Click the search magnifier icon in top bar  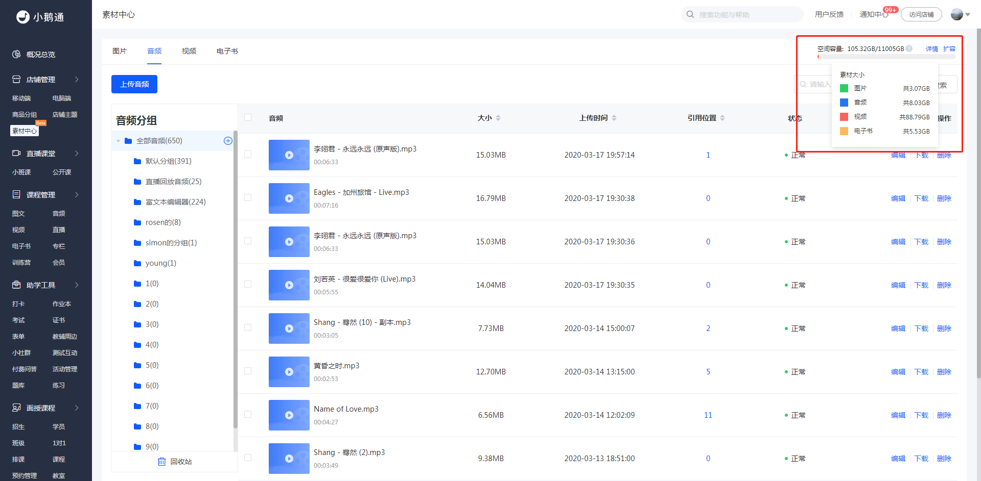point(690,14)
